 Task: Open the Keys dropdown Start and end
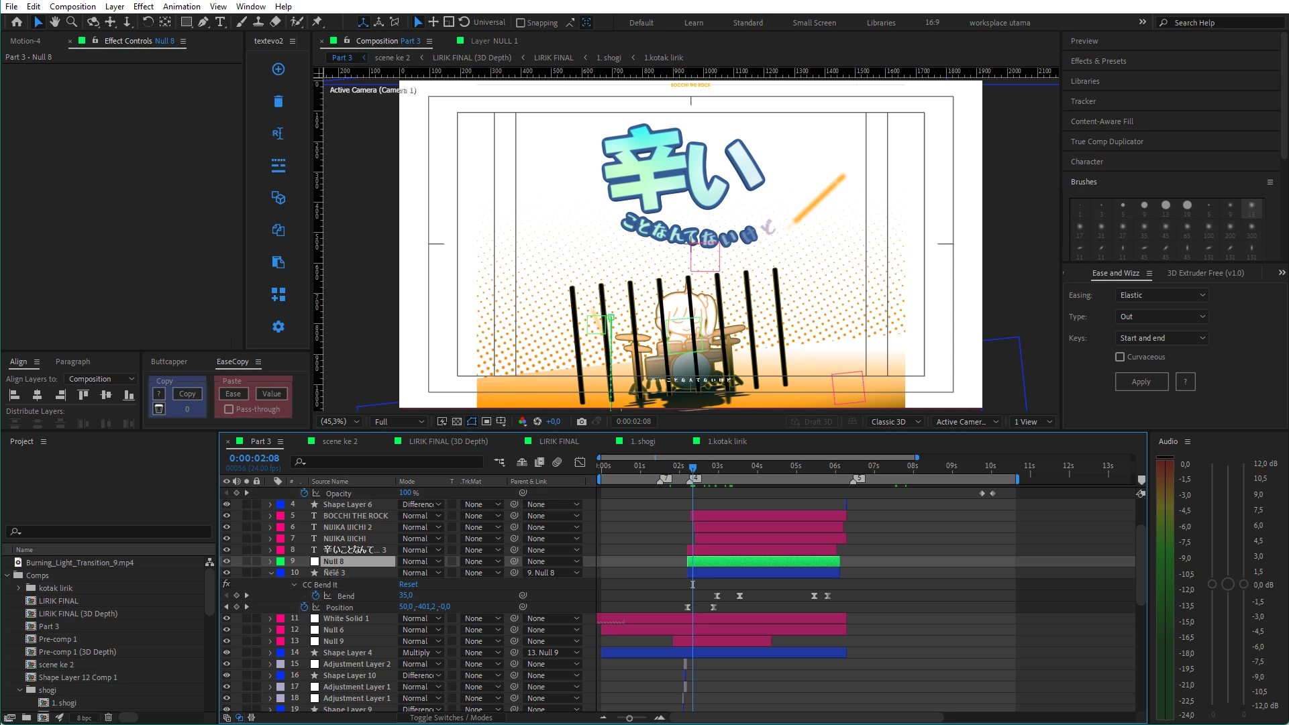[x=1162, y=338]
